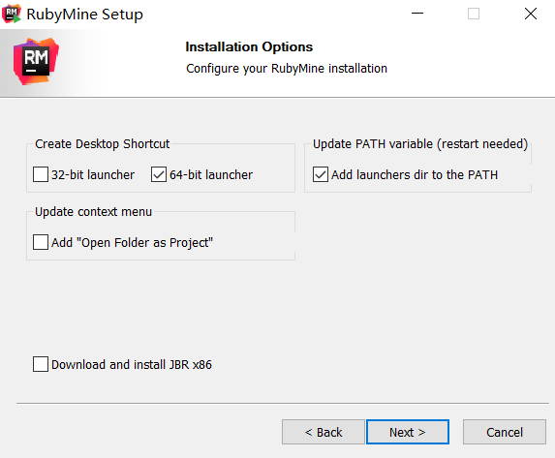The image size is (555, 458).
Task: Click the large RM logo in header
Action: click(x=36, y=61)
